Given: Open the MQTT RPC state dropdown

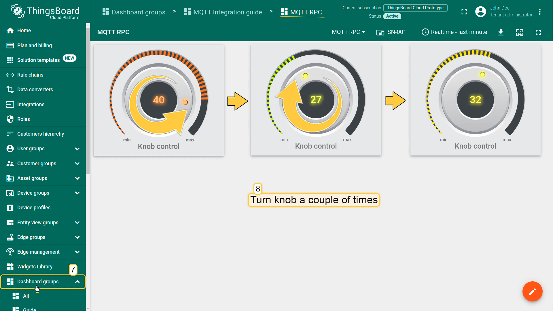Looking at the screenshot, I should 348,32.
